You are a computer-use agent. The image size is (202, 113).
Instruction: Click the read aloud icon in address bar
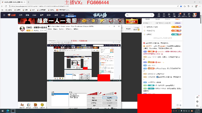[178, 6]
